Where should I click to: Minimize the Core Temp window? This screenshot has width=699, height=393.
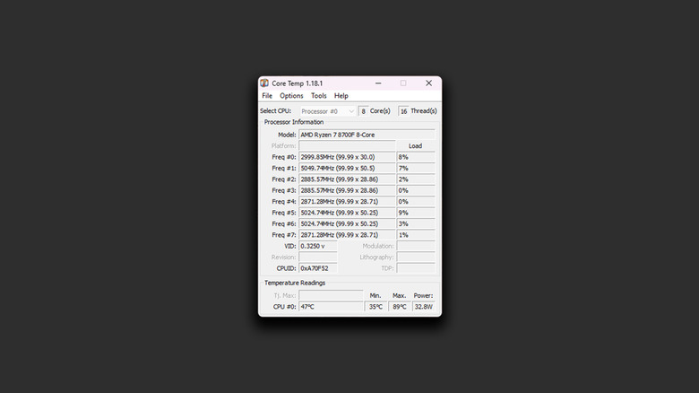click(x=378, y=83)
